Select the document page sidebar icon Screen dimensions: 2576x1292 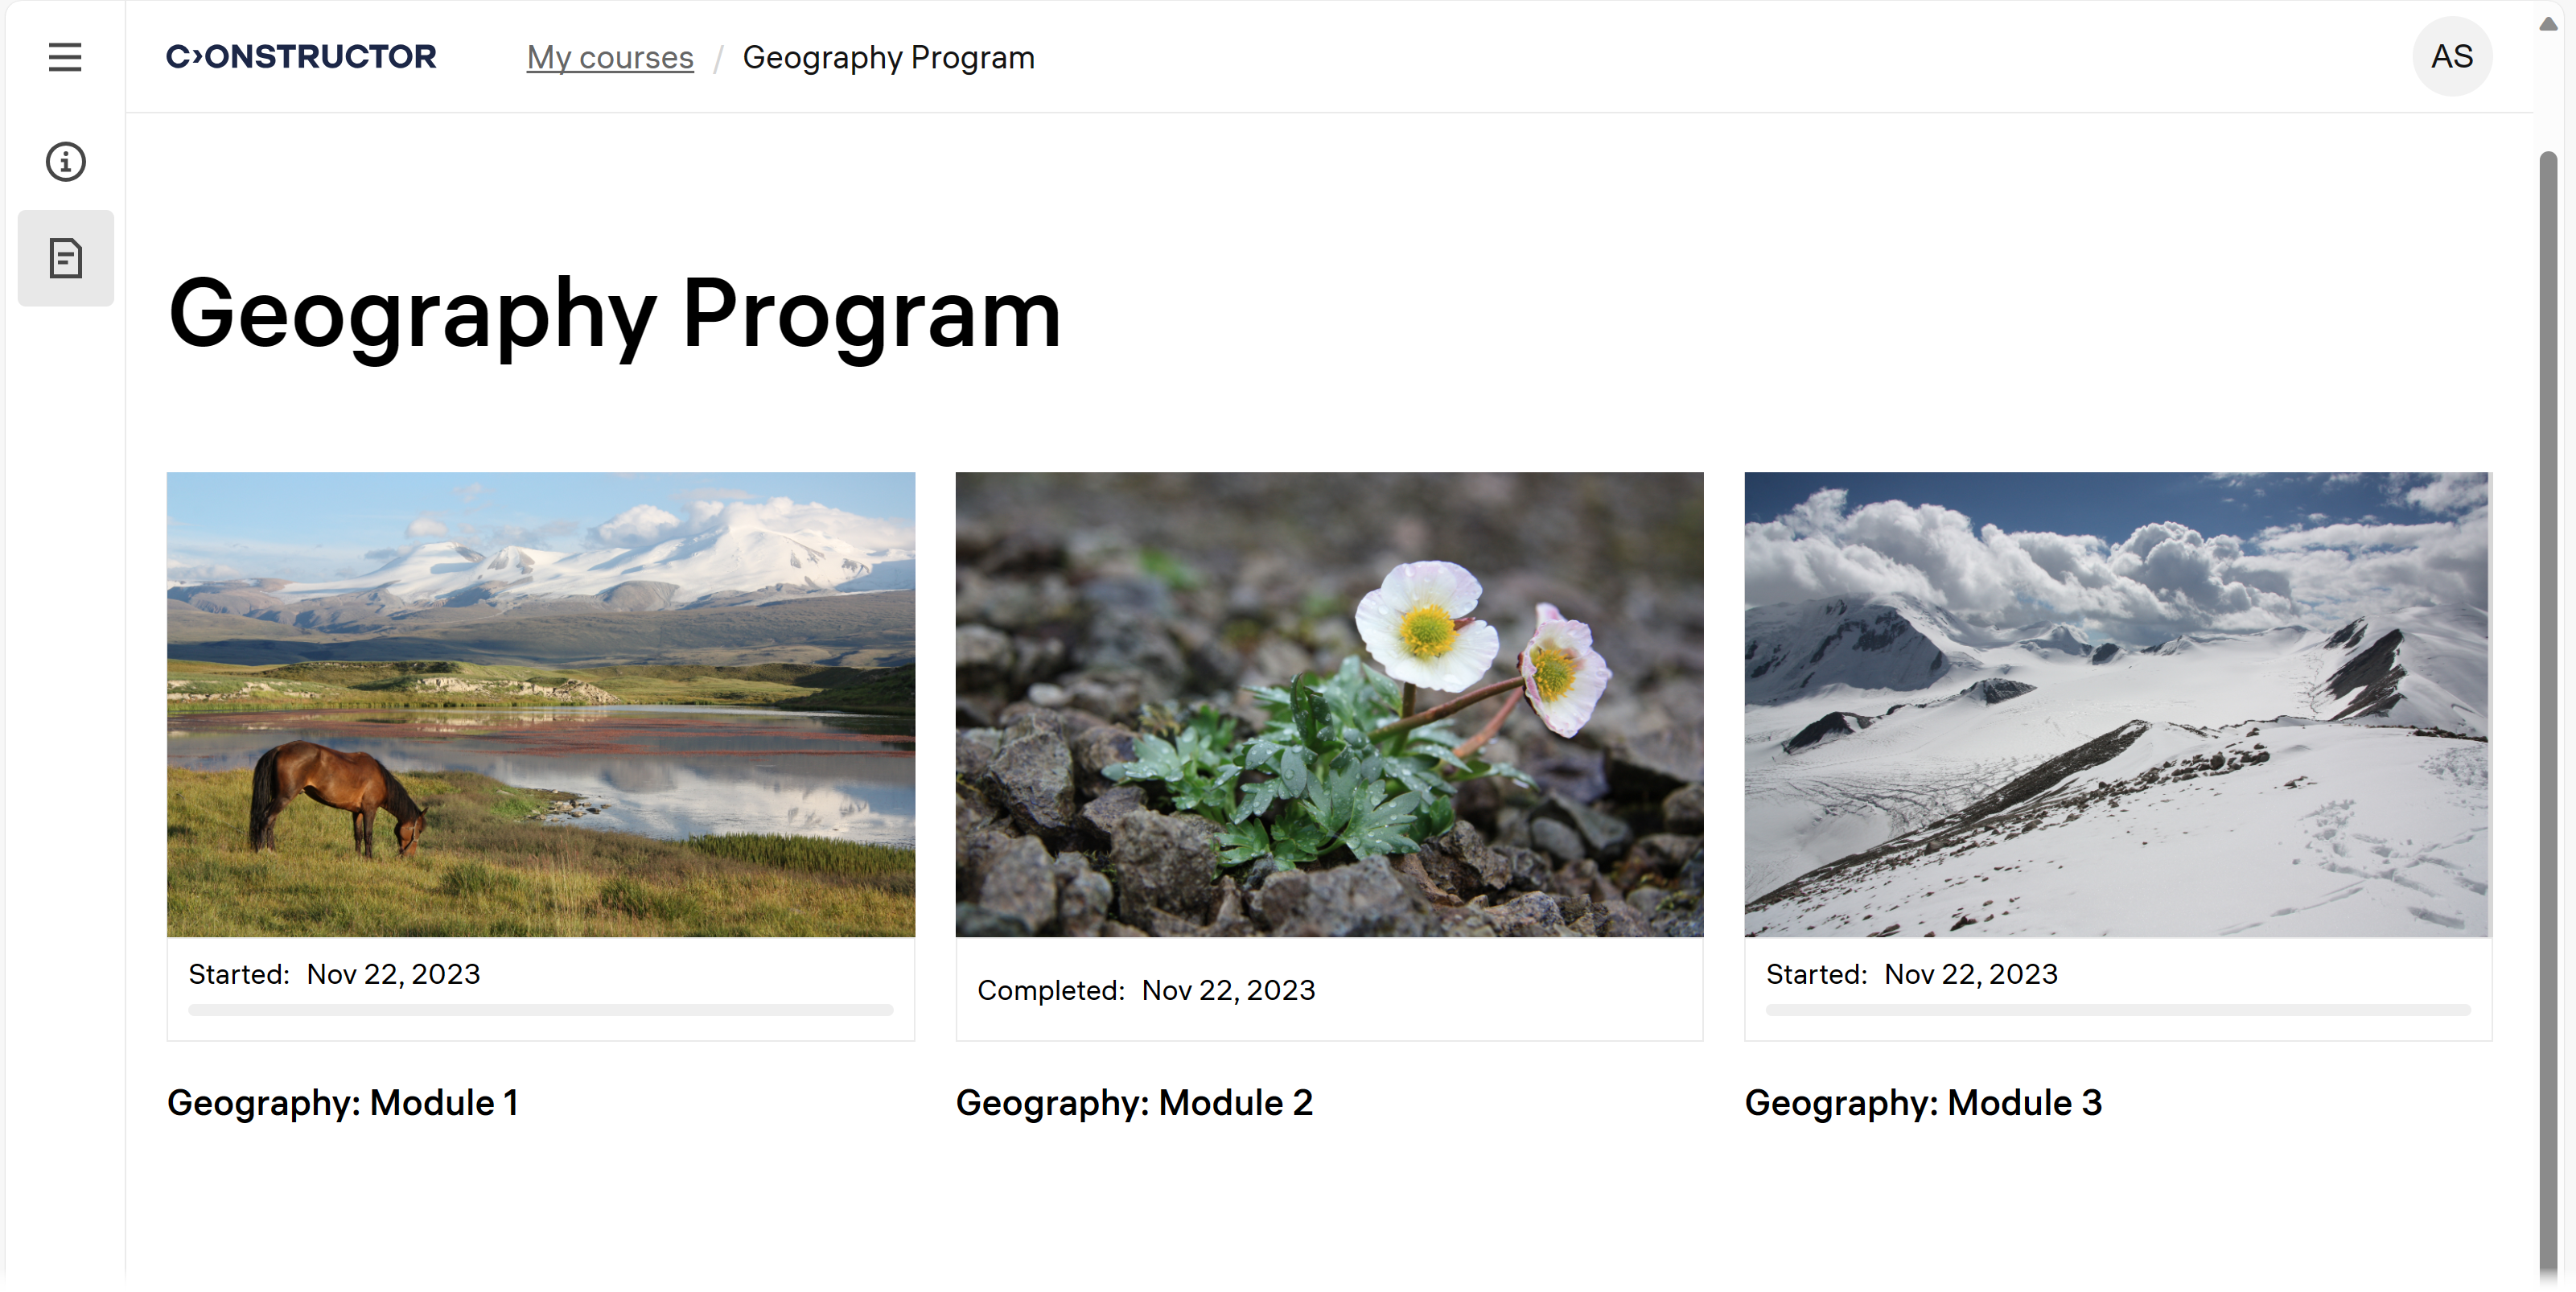[65, 258]
